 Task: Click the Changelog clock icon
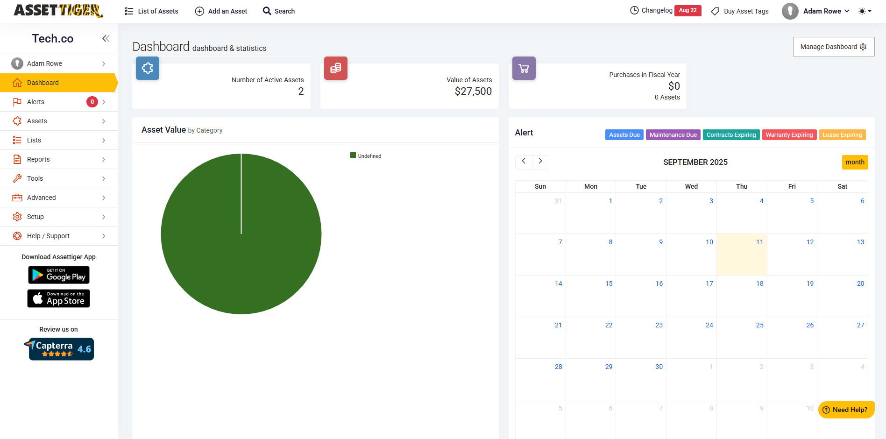coord(634,10)
